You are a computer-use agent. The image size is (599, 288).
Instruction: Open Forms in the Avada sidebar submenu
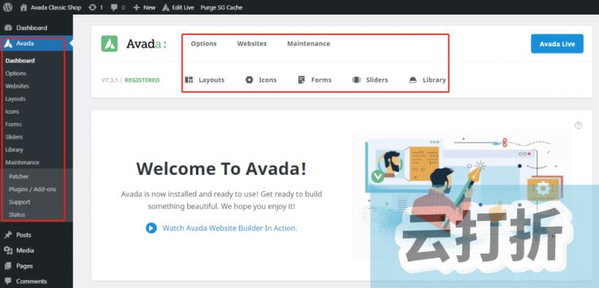tap(13, 124)
